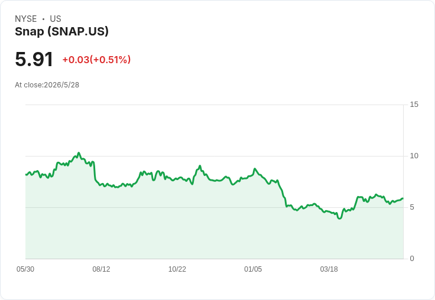Click the 10/22 date axis label

pos(177,269)
